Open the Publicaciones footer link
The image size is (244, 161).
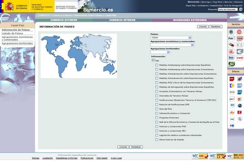[87, 158]
